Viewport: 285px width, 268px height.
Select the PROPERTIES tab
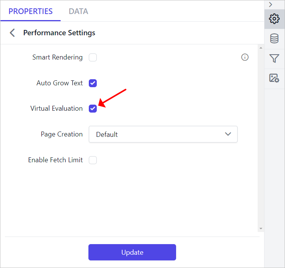click(30, 11)
